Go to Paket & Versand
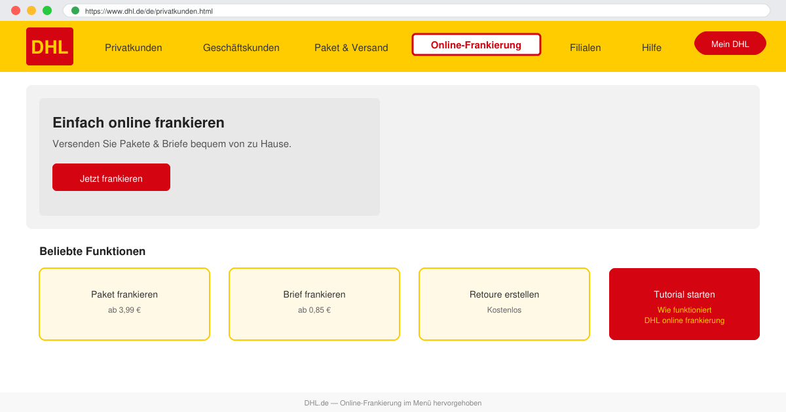786x412 pixels. [351, 48]
